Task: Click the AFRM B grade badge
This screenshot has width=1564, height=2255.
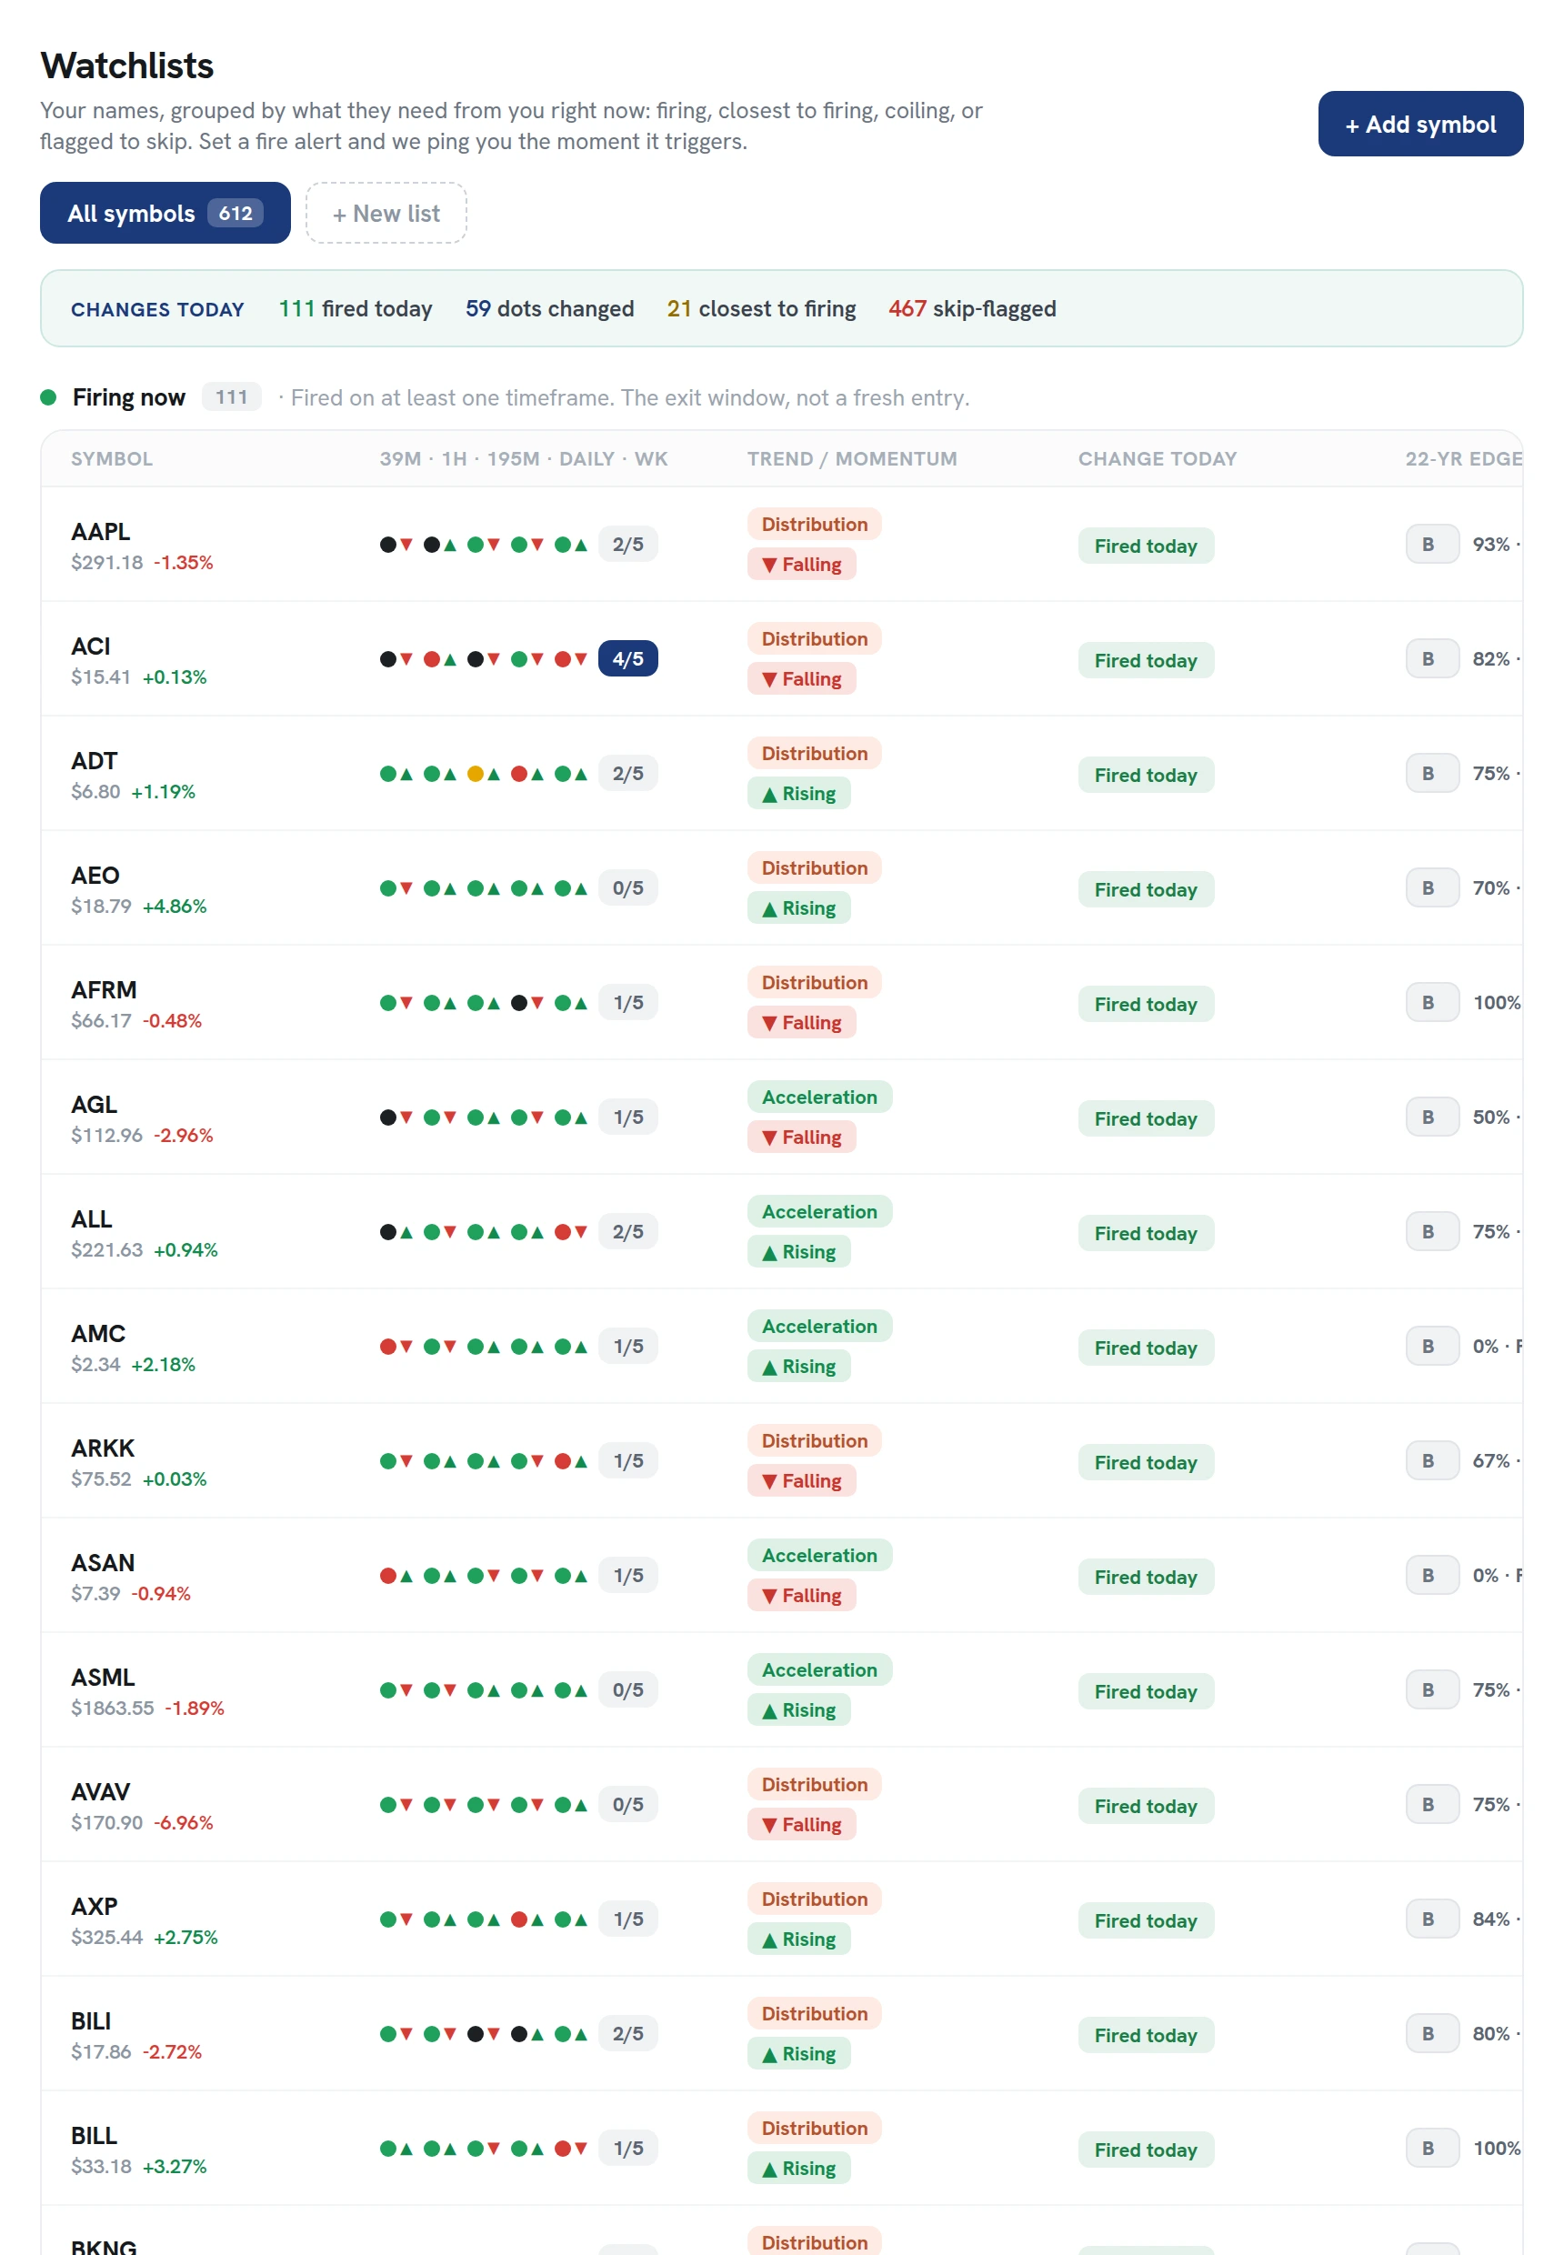Action: coord(1432,1003)
